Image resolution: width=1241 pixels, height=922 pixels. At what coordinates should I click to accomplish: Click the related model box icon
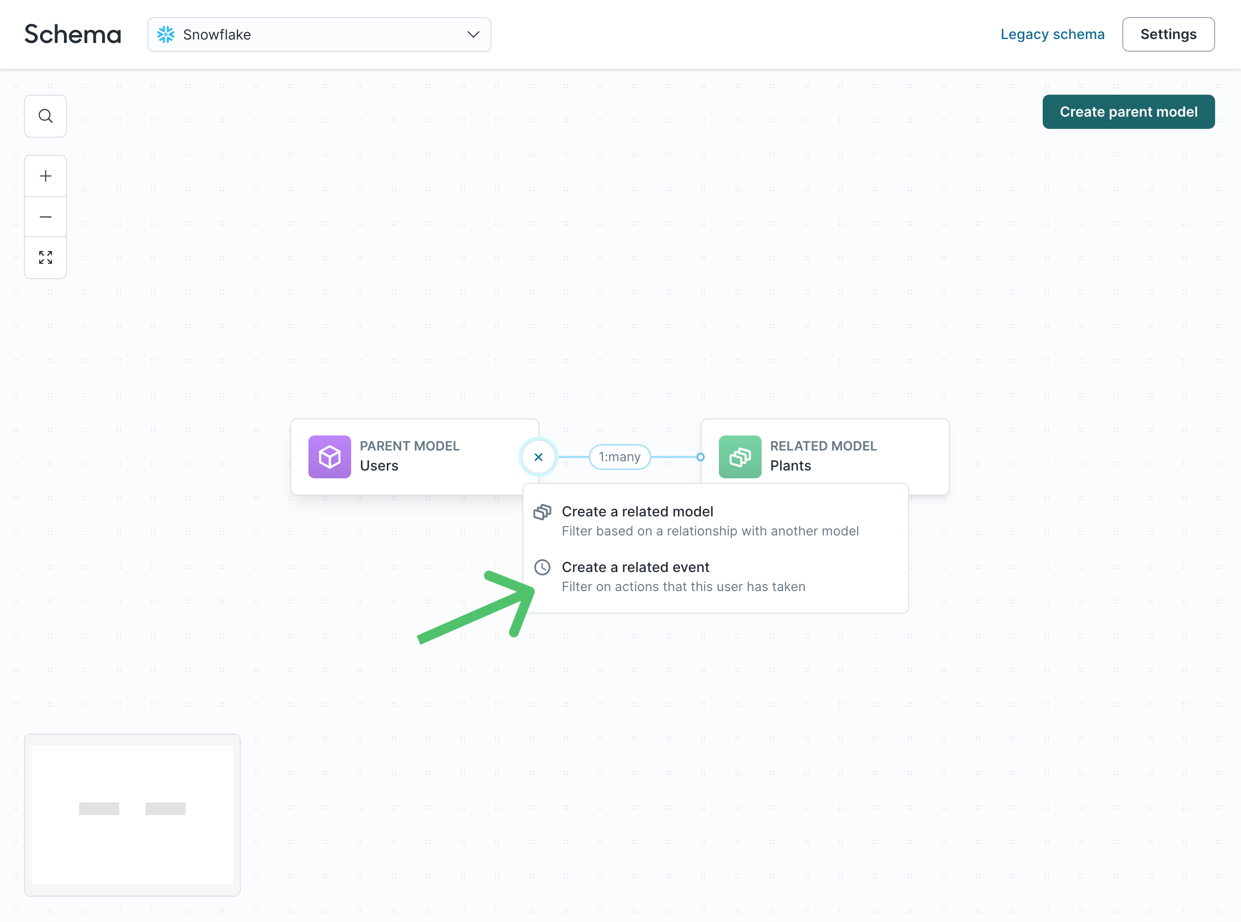738,456
